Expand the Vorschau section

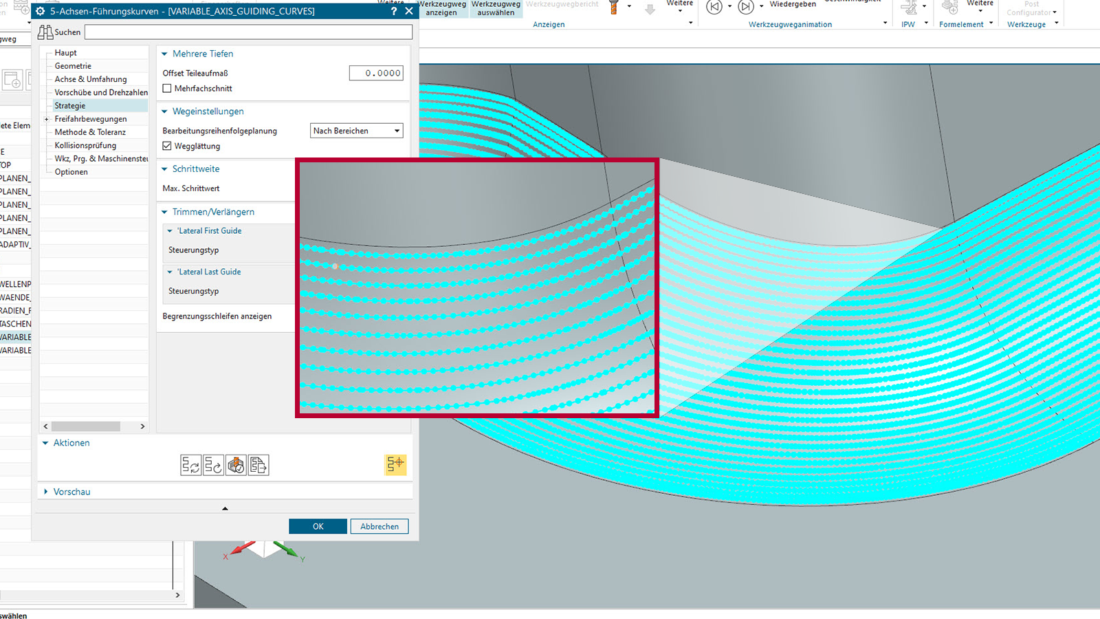(x=45, y=492)
